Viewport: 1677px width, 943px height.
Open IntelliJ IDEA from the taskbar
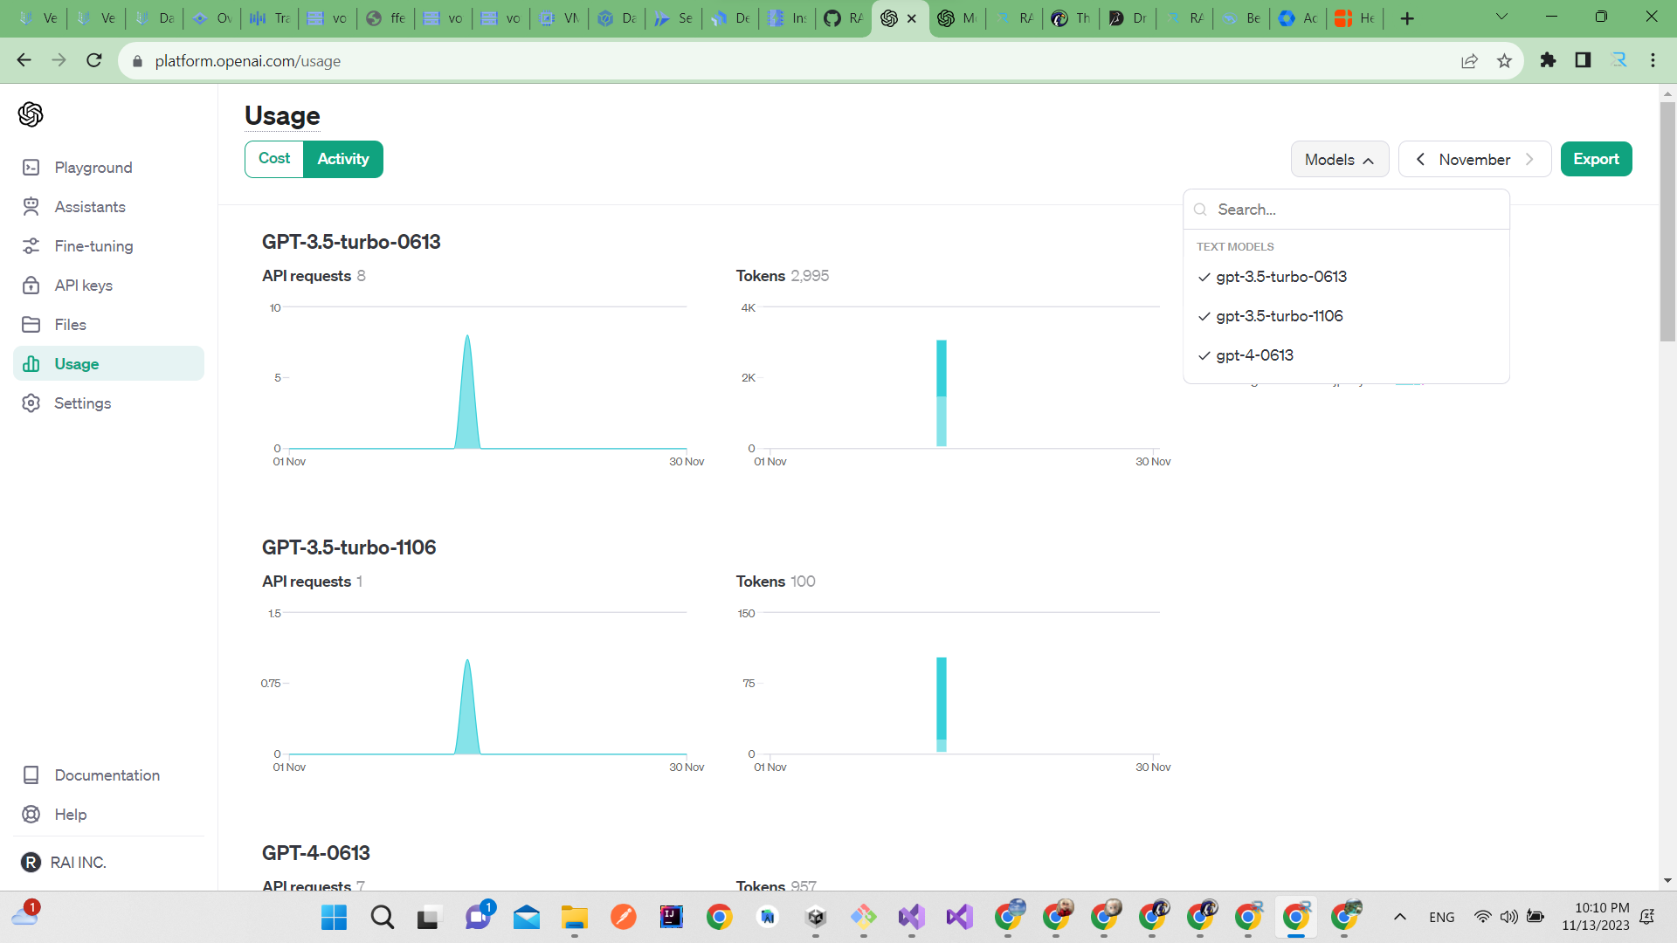[x=671, y=917]
